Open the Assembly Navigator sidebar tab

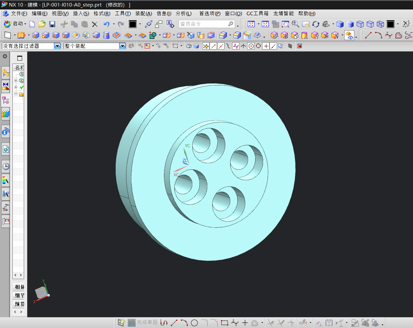point(6,72)
